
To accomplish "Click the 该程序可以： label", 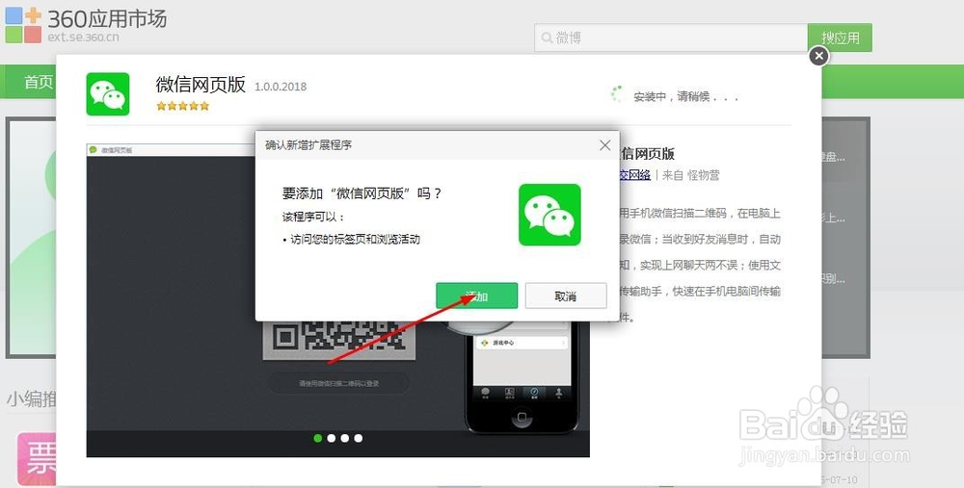I will [313, 218].
